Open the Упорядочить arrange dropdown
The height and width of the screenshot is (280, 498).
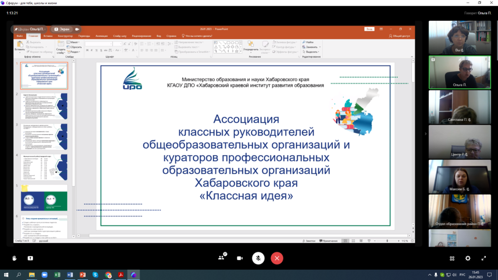[x=250, y=47]
